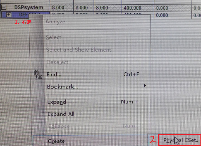This screenshot has height=146, width=201.
Task: Click Collapse in the context menu
Action: [x=58, y=126]
